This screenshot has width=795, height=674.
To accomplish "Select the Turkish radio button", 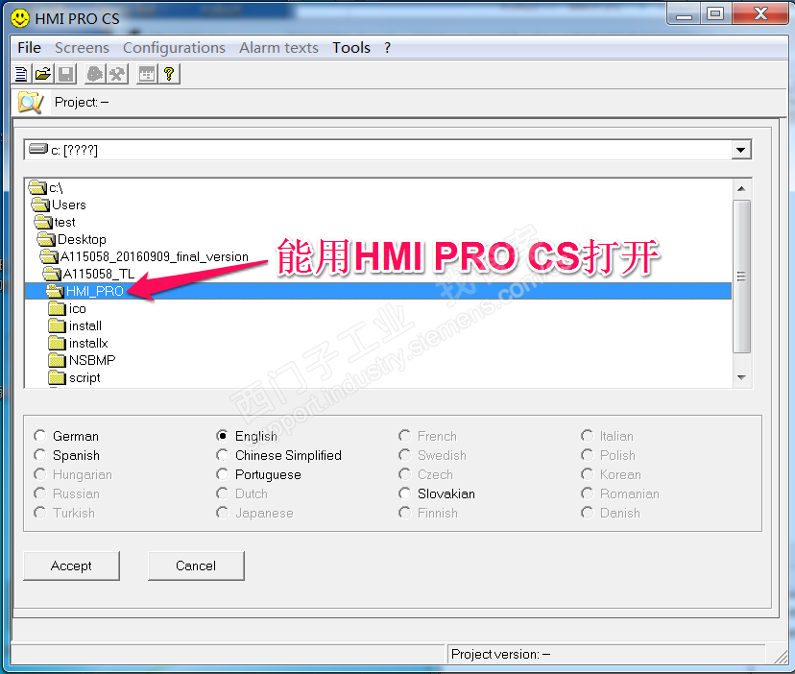I will click(x=40, y=513).
